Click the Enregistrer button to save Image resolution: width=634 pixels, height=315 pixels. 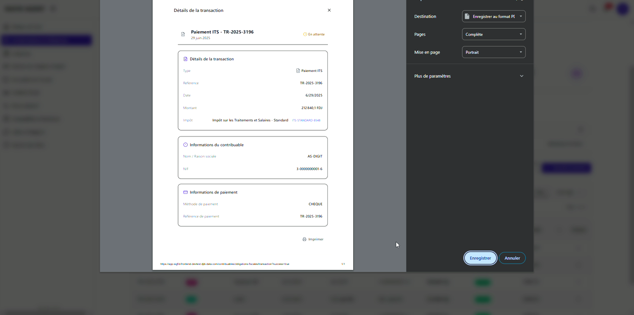click(x=480, y=258)
